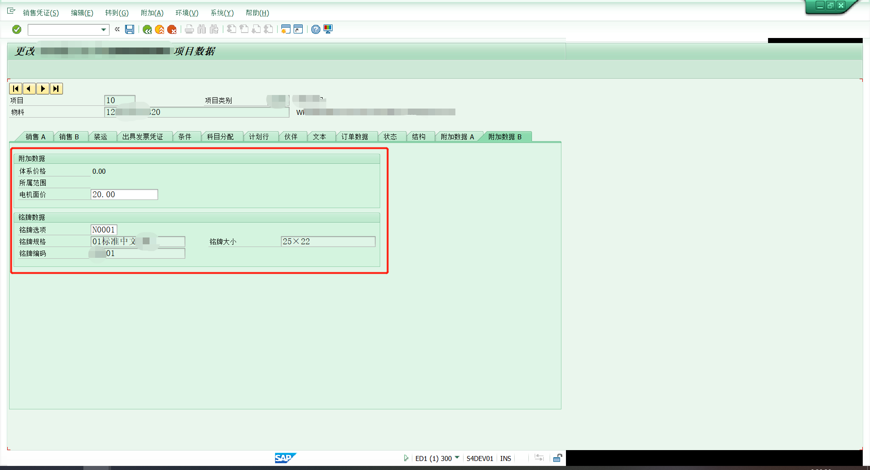Click the green Enter checkmark icon

pyautogui.click(x=17, y=29)
